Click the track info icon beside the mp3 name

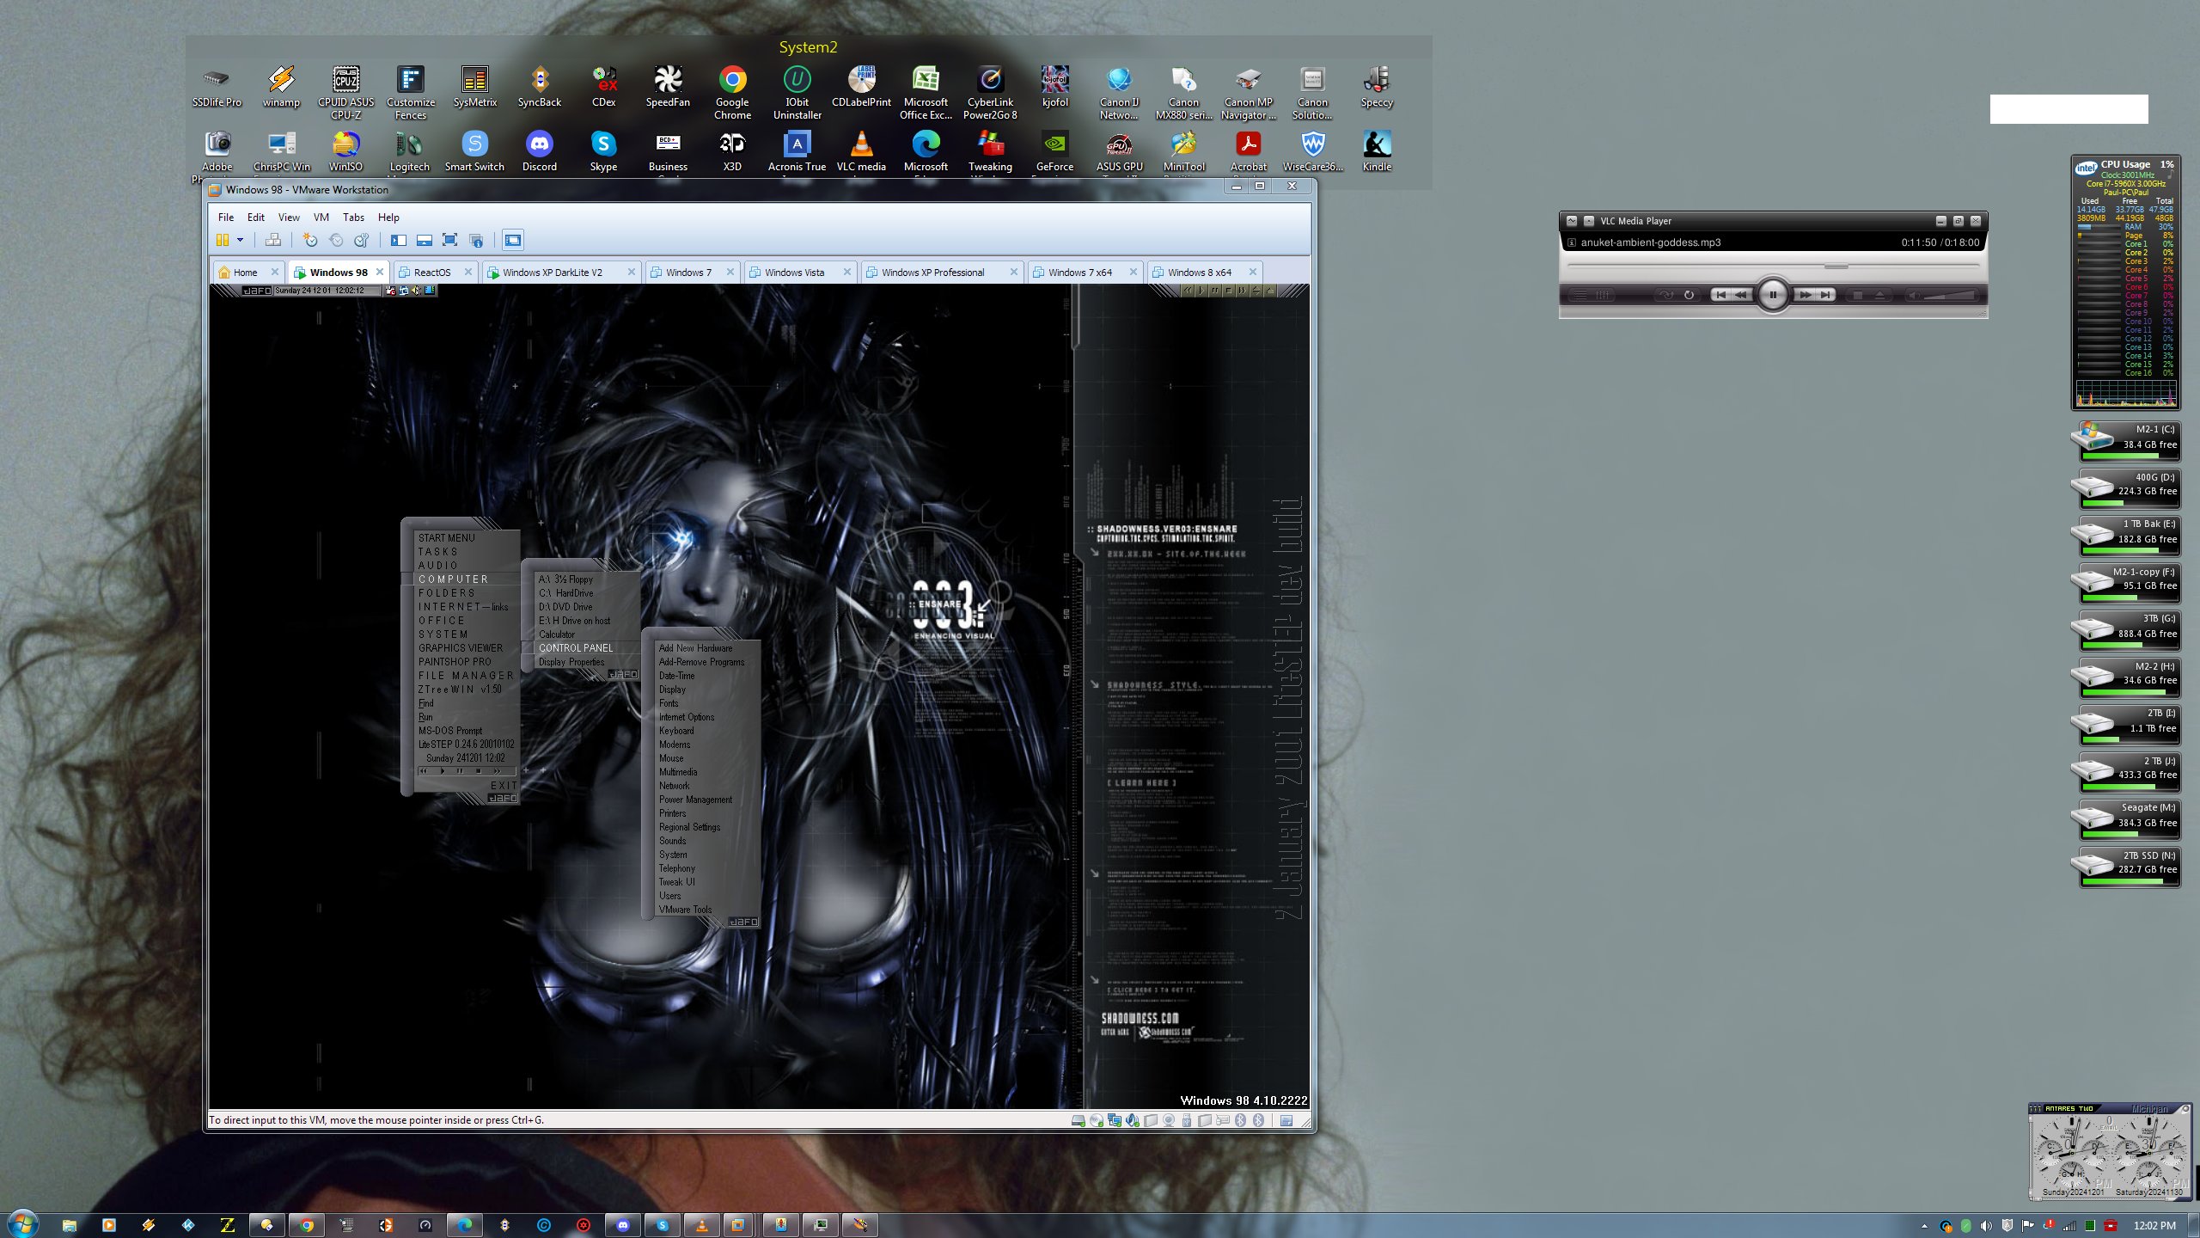[x=1572, y=242]
